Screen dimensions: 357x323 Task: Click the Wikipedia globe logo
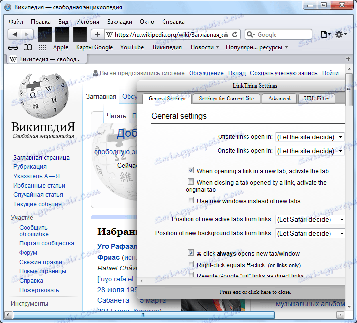[43, 96]
